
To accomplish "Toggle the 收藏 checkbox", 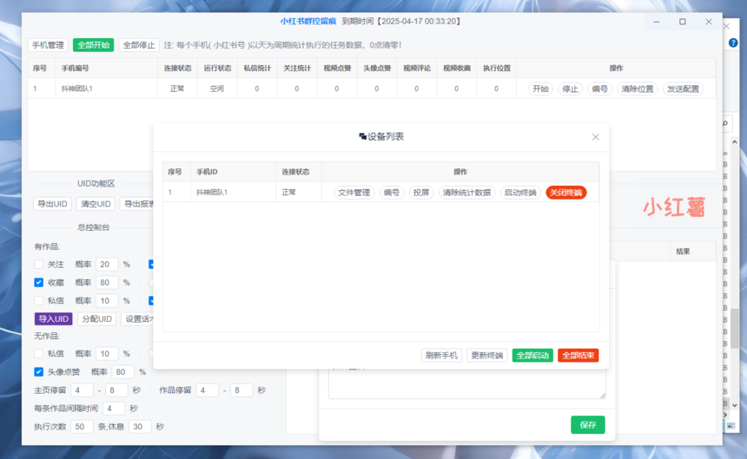I will point(38,283).
